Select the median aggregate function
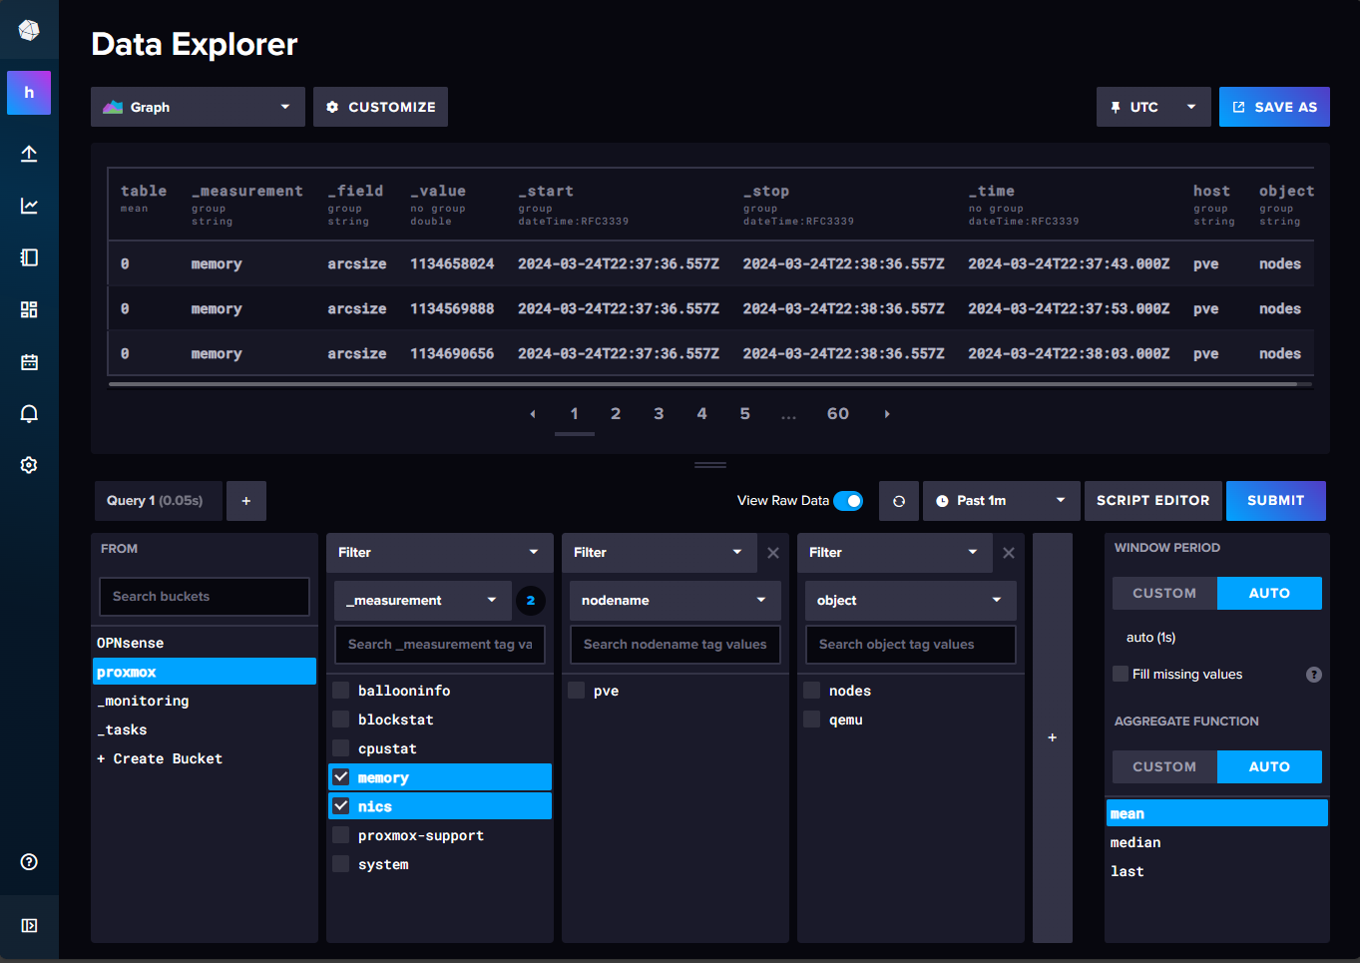Screen dimensions: 1360x963 pos(1216,842)
